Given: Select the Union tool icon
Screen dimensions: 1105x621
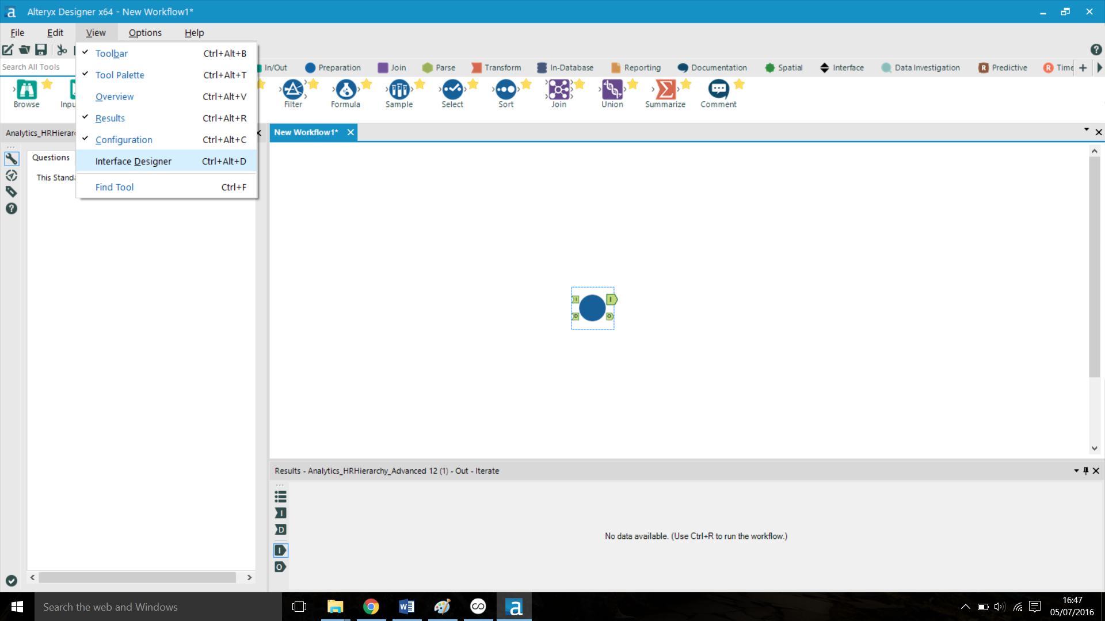Looking at the screenshot, I should click(612, 90).
